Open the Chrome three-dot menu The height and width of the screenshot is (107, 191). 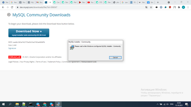[188, 7]
